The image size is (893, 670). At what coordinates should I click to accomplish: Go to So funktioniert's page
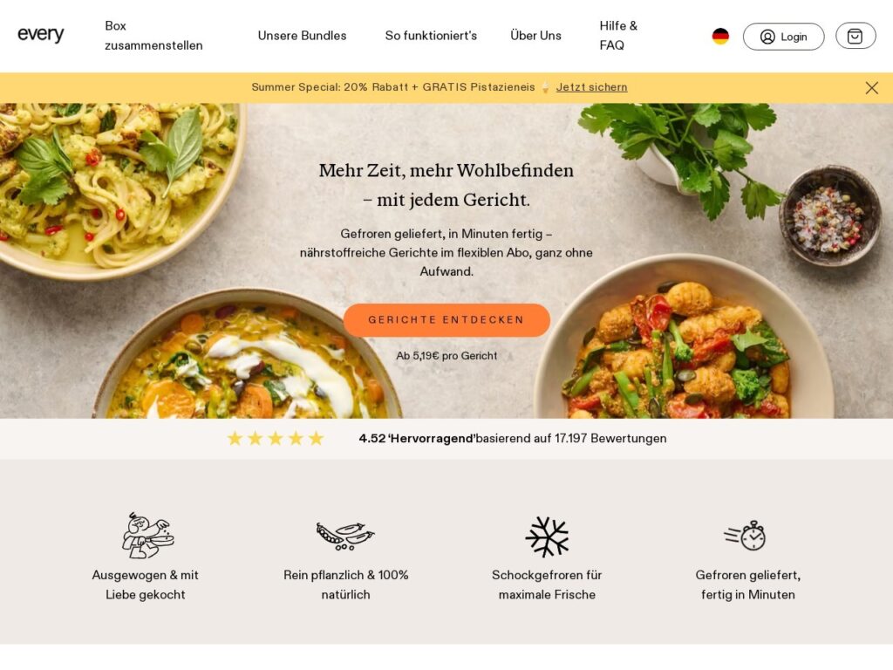click(431, 35)
